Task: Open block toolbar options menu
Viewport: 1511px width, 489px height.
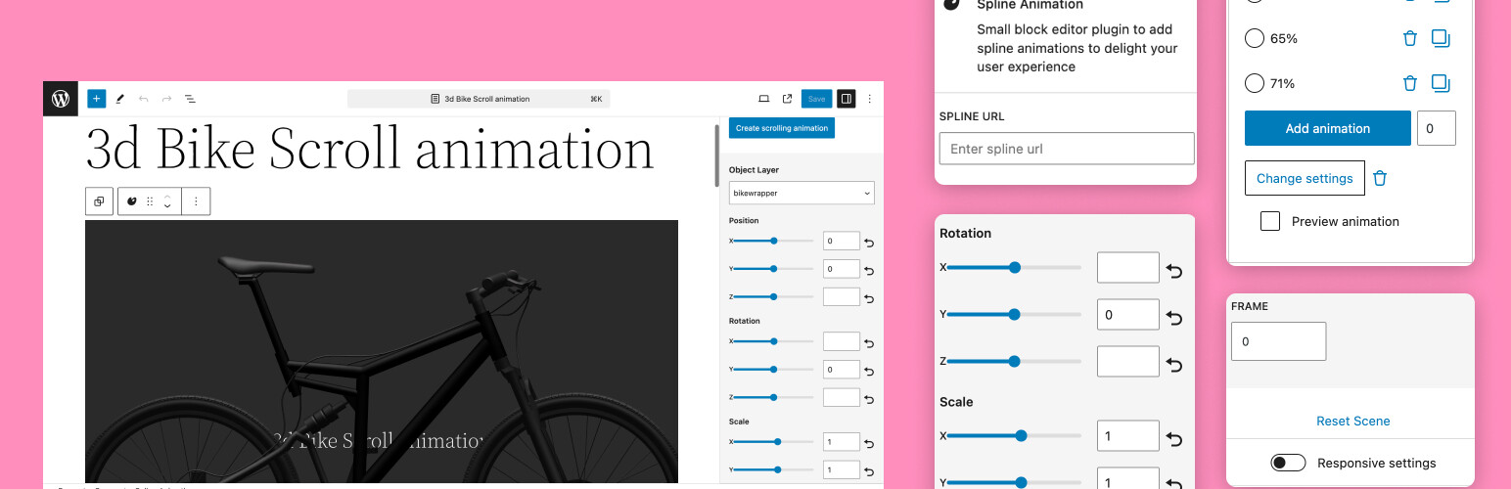Action: 196,201
